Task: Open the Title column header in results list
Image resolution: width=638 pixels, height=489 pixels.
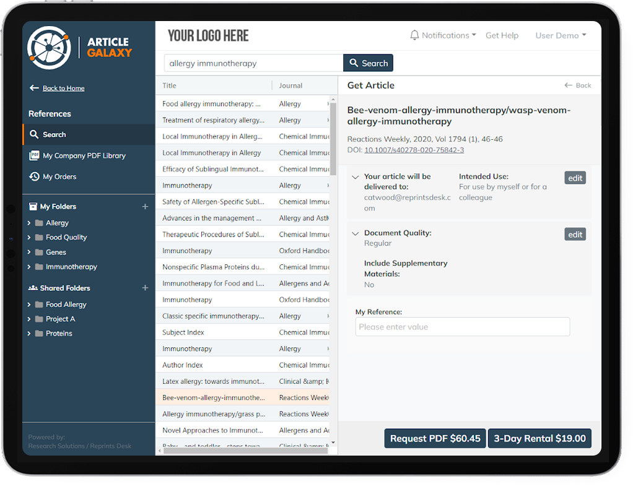Action: click(x=169, y=85)
